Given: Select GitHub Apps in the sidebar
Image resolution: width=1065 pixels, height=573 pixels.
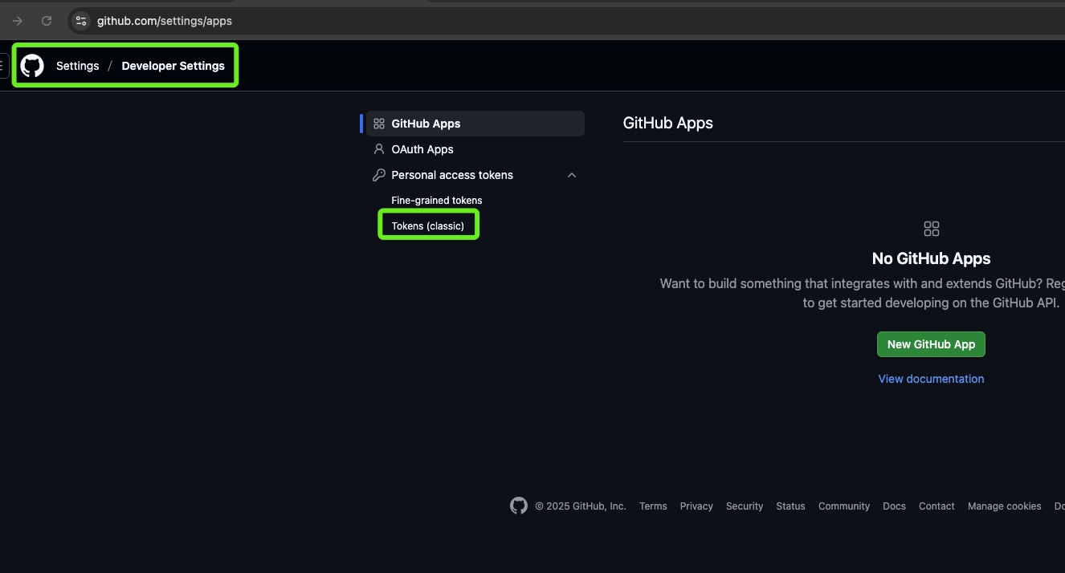Looking at the screenshot, I should point(475,124).
